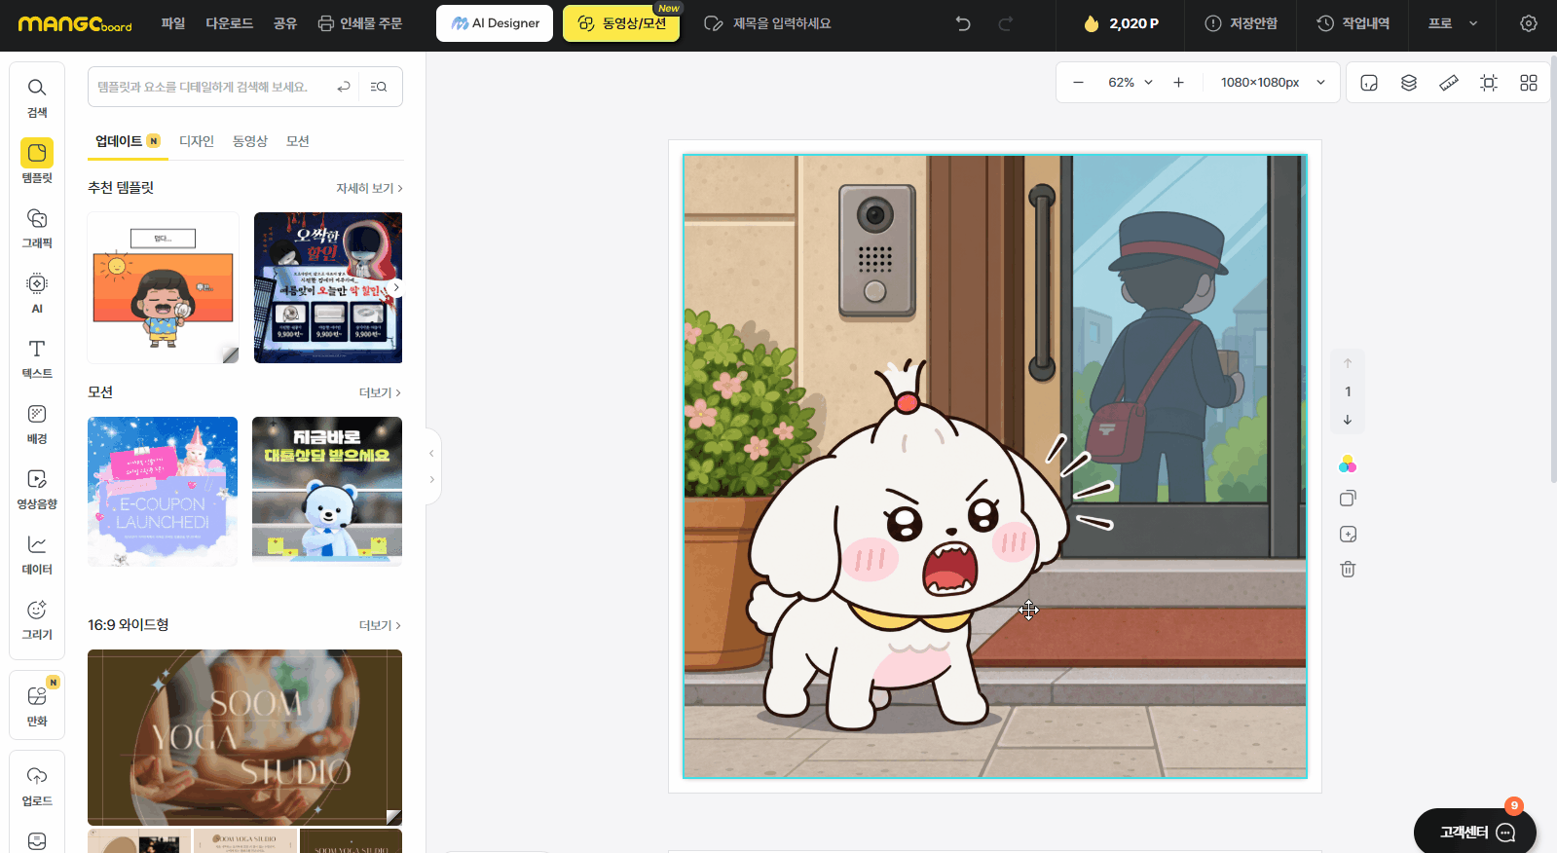Switch to the 동영상 tab
This screenshot has height=853, width=1557.
point(250,141)
